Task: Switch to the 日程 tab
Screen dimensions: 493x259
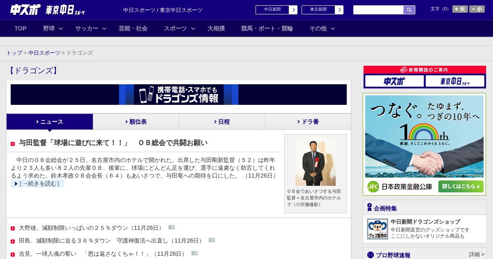Action: [222, 122]
